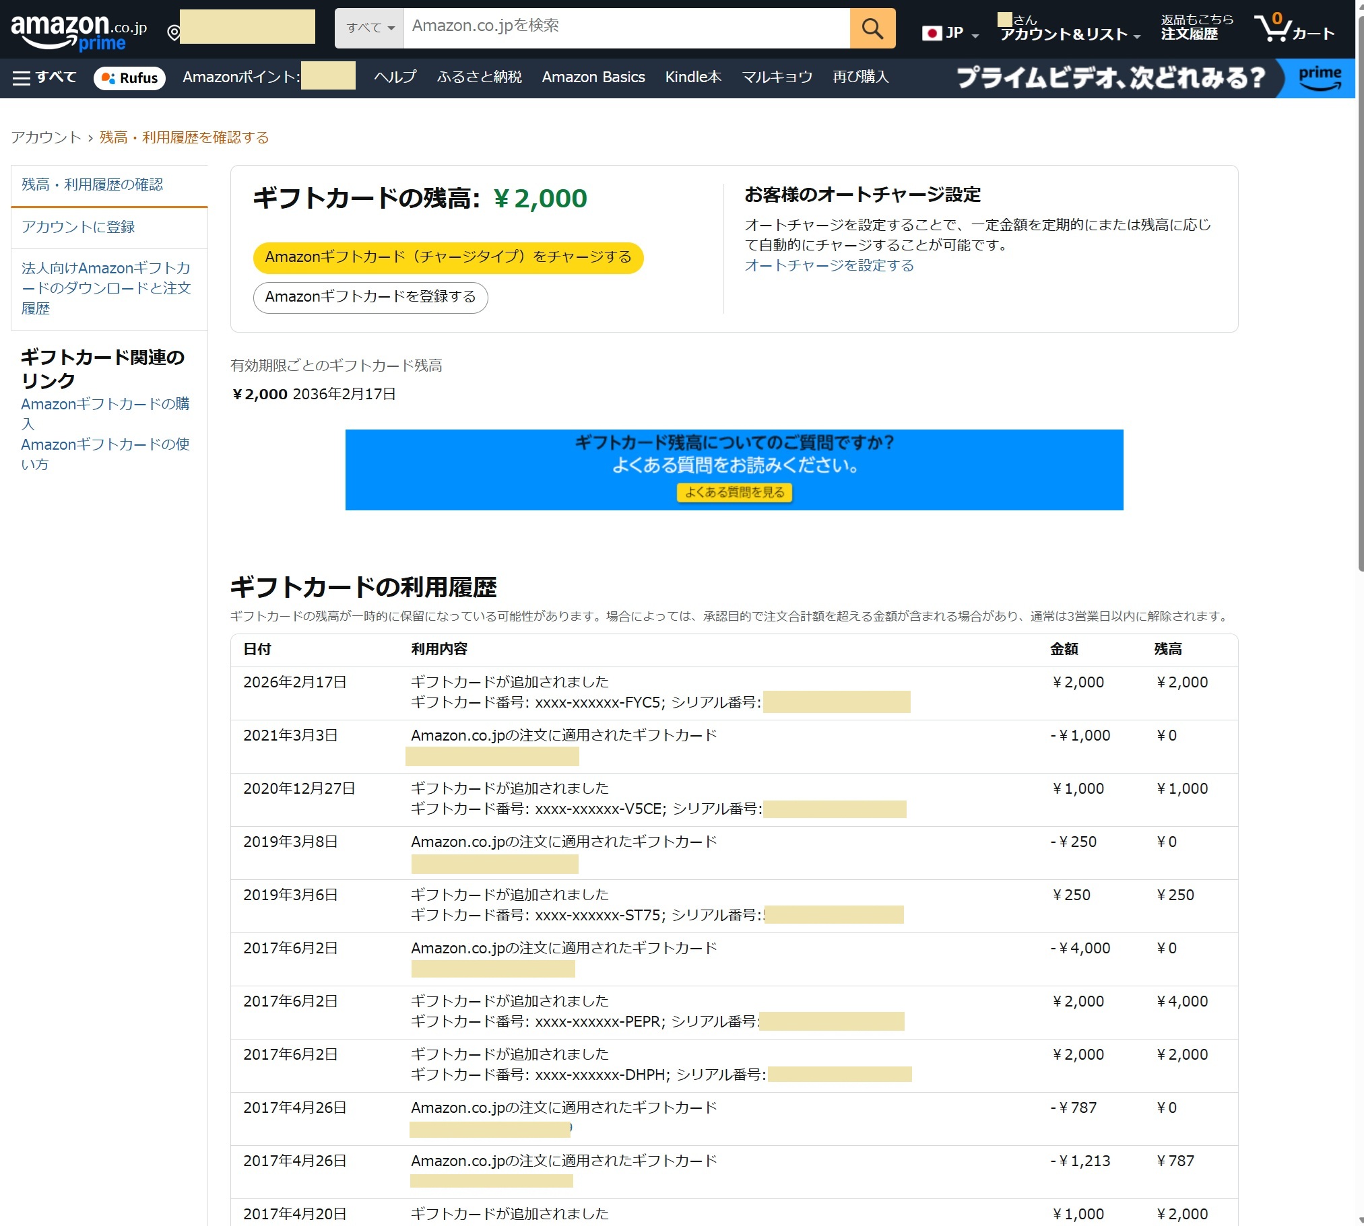Open the Kindle本 nav item
Image resolution: width=1364 pixels, height=1226 pixels.
point(693,77)
